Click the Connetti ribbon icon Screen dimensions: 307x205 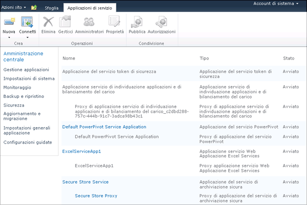[27, 22]
